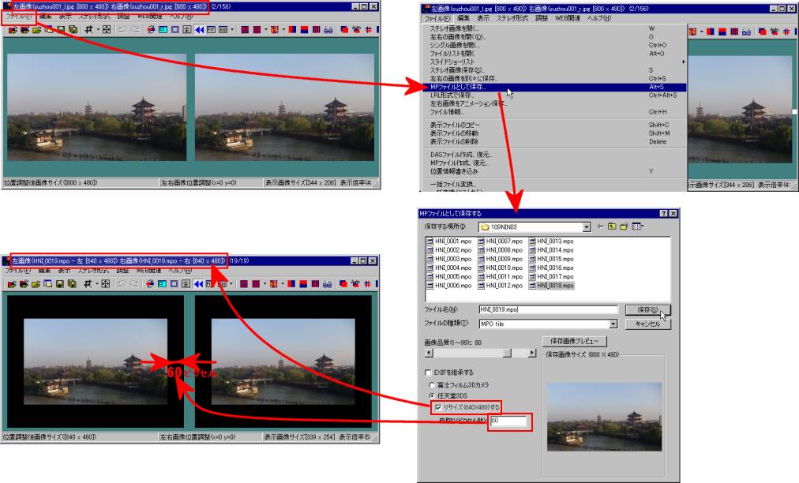Click left arrow of the image quality slider
Viewport: 799px width, 483px height.
point(429,353)
